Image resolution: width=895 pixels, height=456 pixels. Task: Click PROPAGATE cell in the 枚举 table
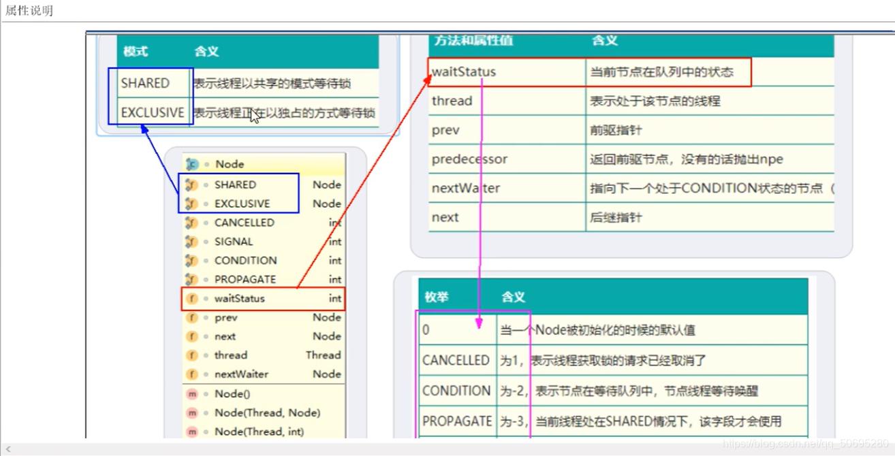[457, 421]
